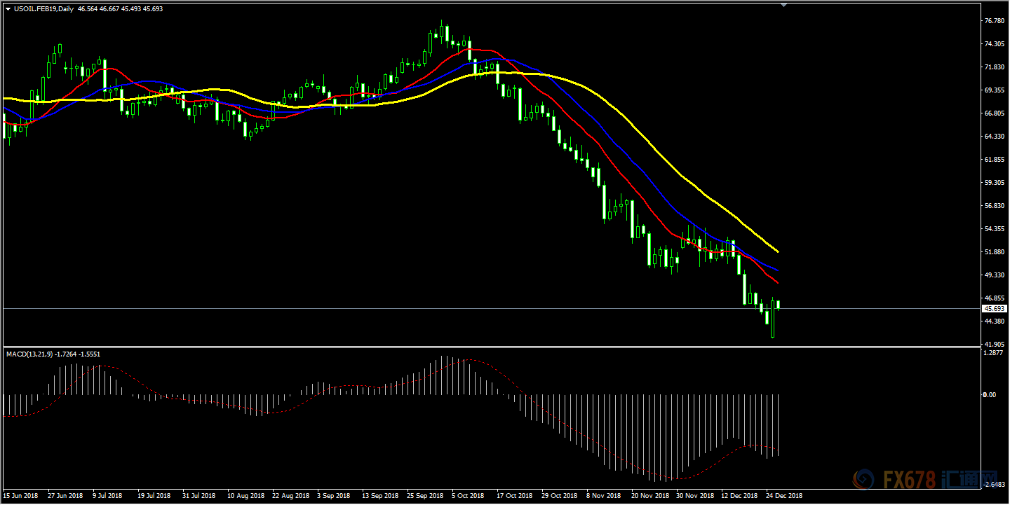Click the 1.2877 MACD scale value
Viewport: 1010px width, 505px height.
click(994, 354)
